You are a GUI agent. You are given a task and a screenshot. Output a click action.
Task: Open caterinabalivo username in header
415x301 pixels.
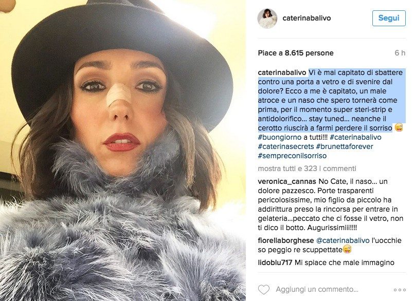tap(306, 18)
